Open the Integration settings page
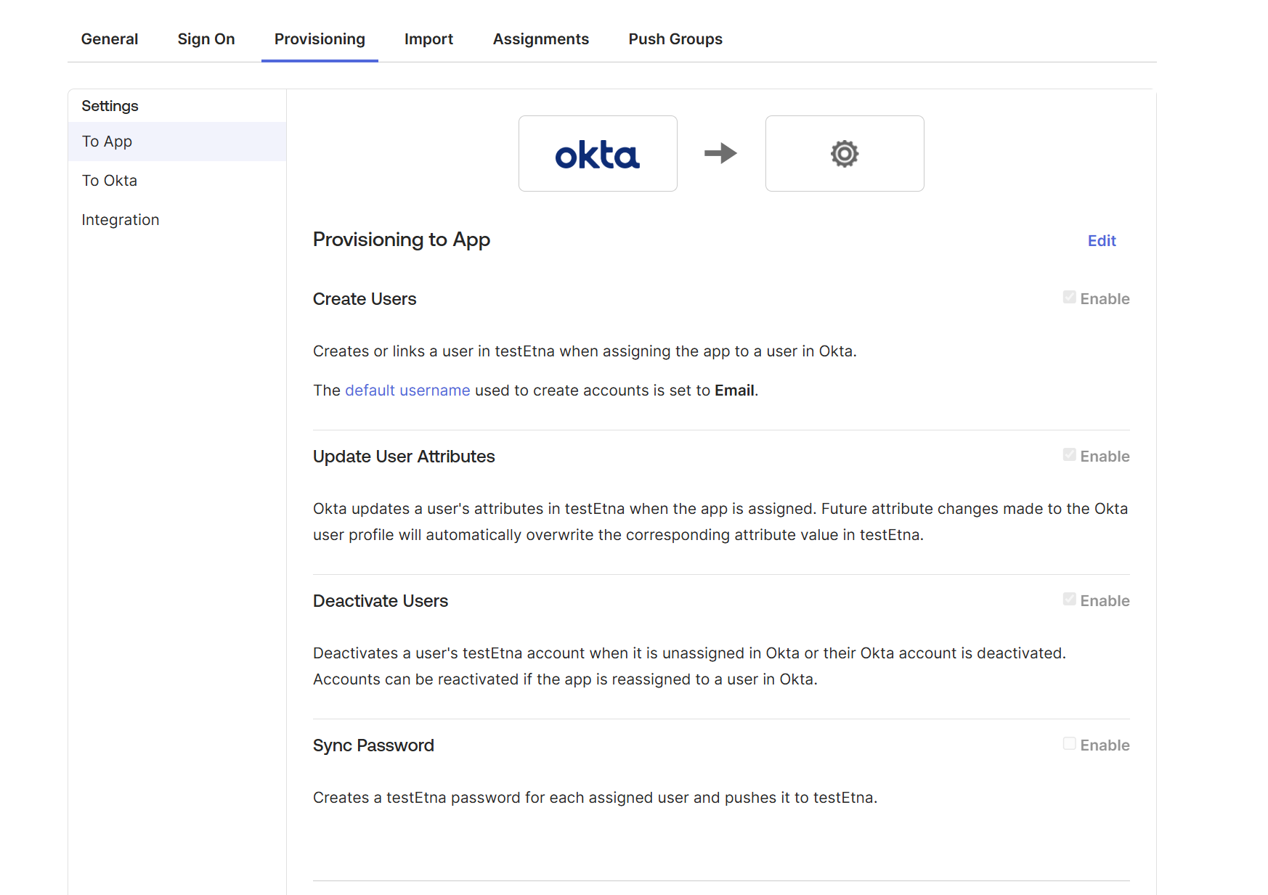 click(121, 219)
